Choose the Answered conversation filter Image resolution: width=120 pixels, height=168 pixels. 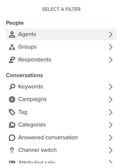[x=61, y=138]
